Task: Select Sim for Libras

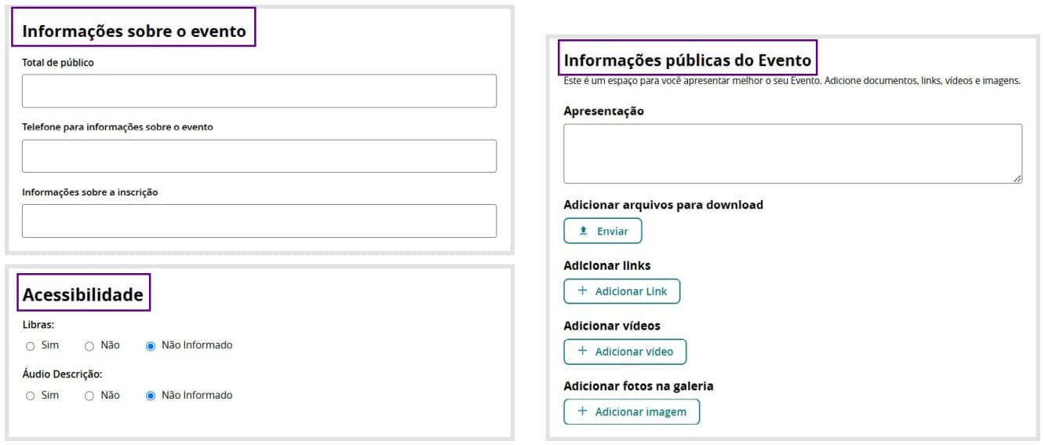Action: (x=31, y=346)
